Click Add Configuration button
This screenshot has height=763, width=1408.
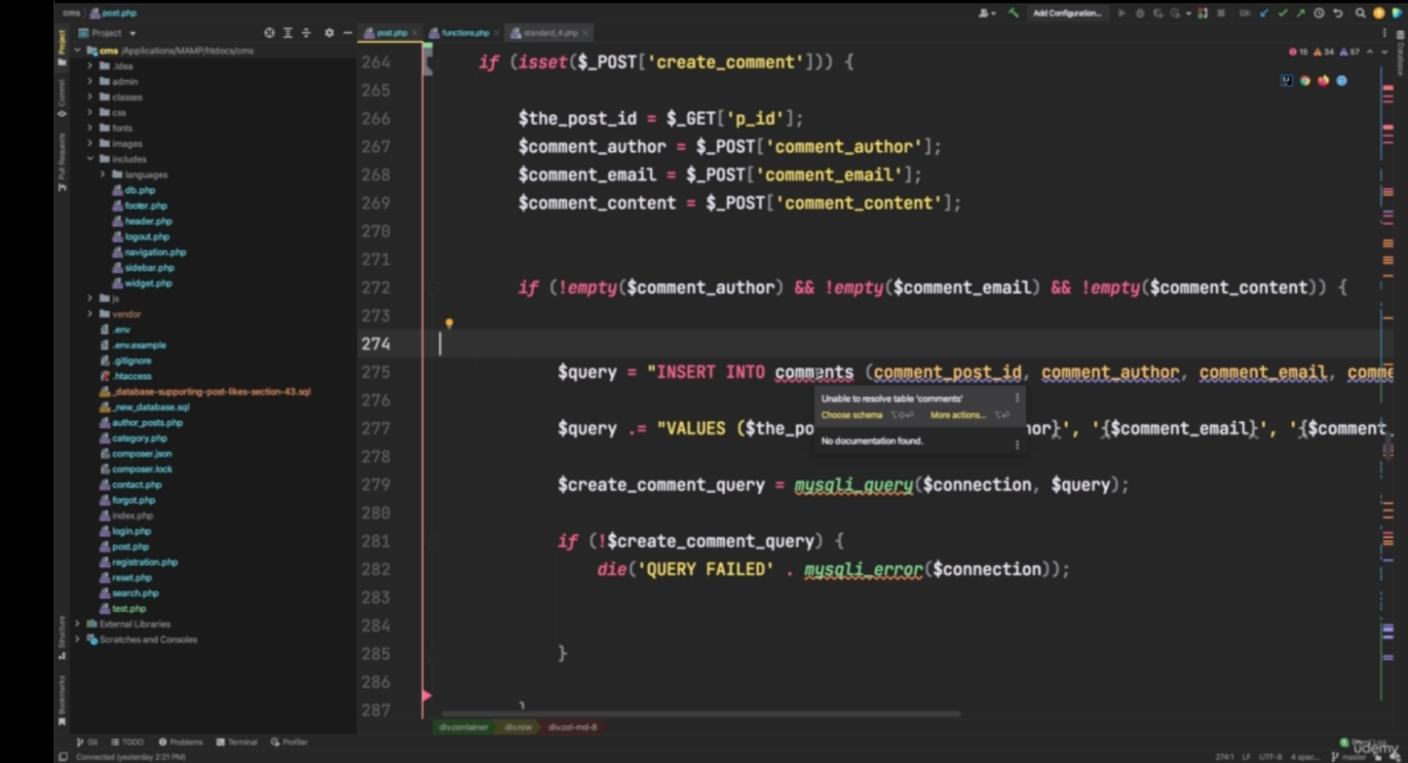point(1067,13)
